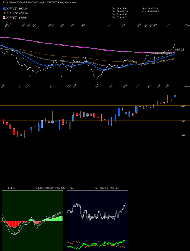This screenshot has height=251, width=190.
Task: Click the 'Pre C: 420.28' close value
Action: pyautogui.click(x=119, y=17)
